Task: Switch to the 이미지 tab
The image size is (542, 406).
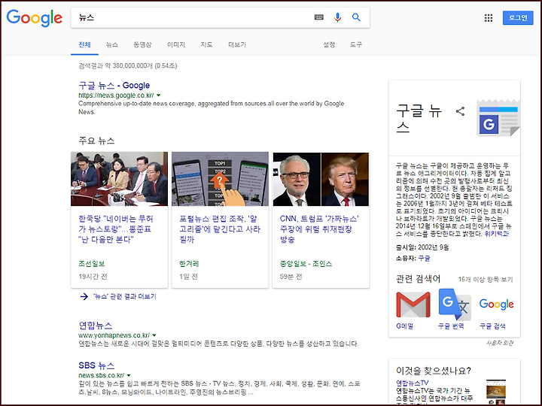Action: [176, 45]
